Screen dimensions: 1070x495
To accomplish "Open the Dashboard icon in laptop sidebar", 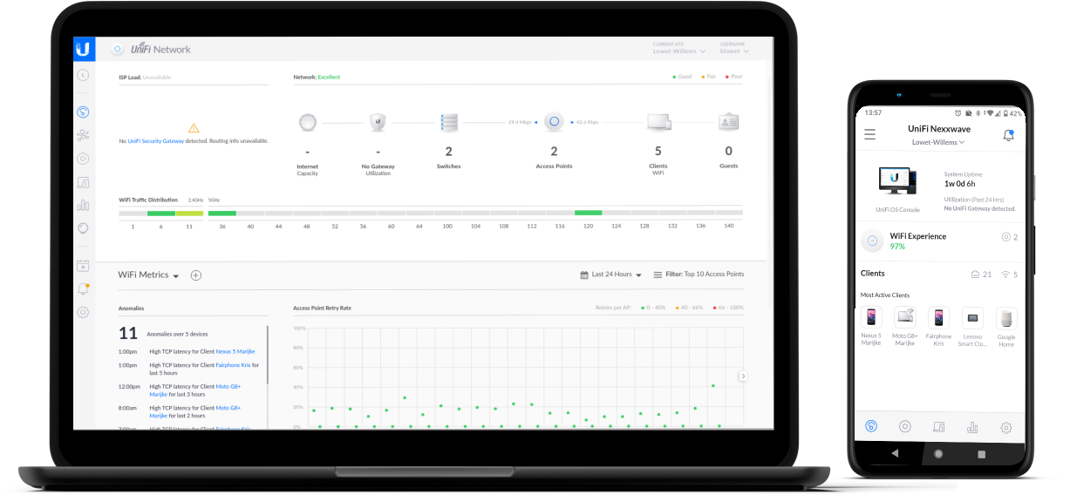I will [x=83, y=112].
